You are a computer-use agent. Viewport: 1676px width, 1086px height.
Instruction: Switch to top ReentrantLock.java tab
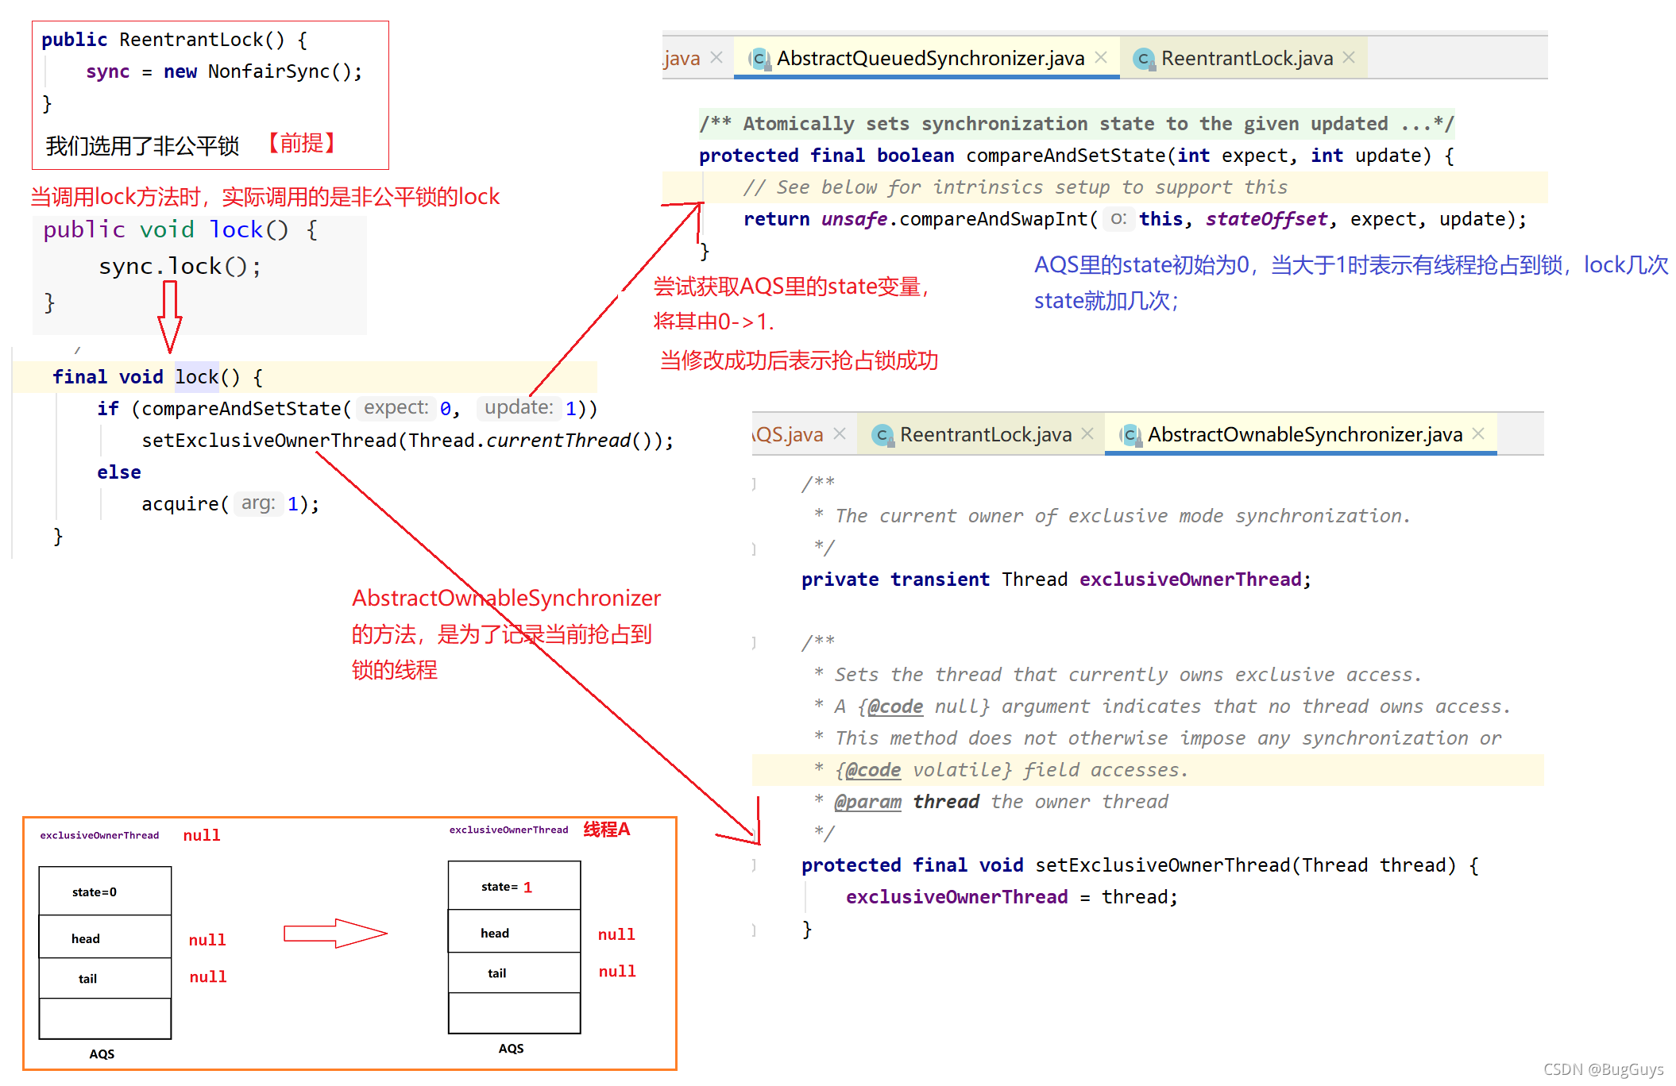pos(1246,59)
